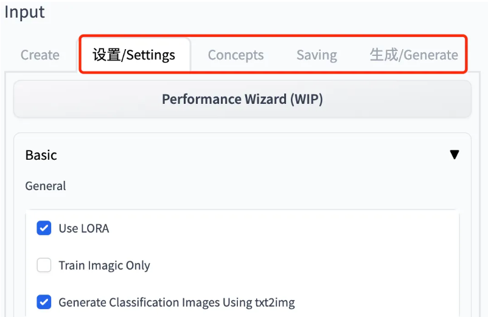Click the Input panel heading

point(24,12)
